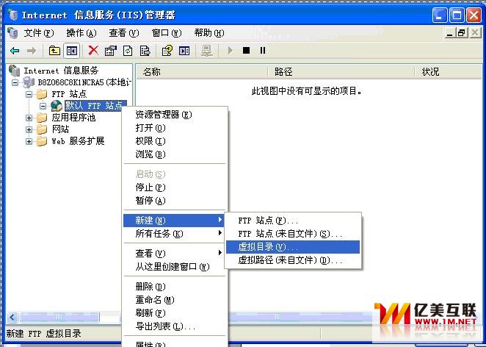
Task: Click the connect to computer toolbar icon
Action: click(207, 51)
